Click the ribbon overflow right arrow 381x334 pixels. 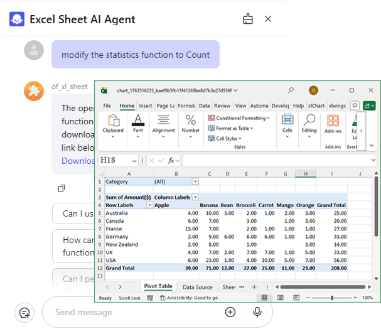tap(362, 131)
